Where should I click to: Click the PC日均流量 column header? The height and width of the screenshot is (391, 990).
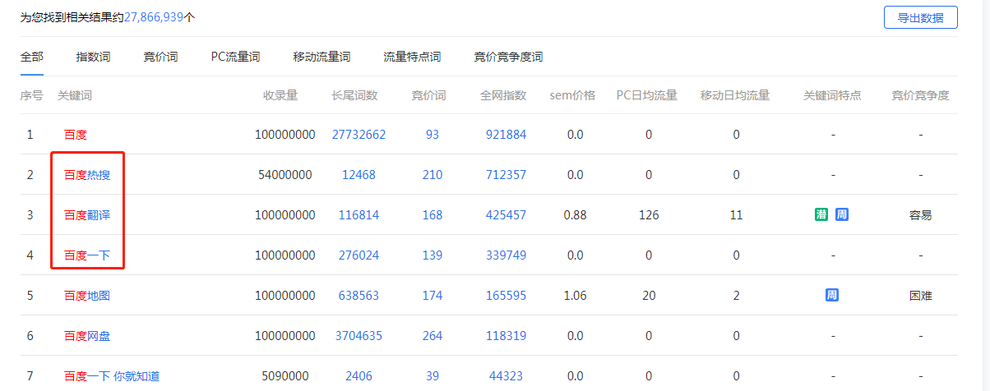click(x=647, y=95)
